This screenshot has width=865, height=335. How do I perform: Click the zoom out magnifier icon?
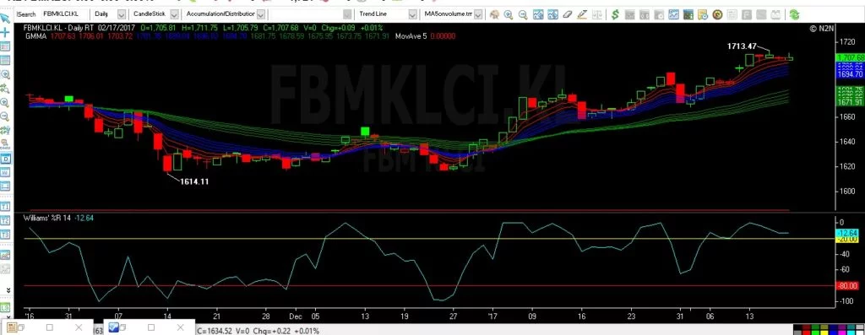click(522, 14)
